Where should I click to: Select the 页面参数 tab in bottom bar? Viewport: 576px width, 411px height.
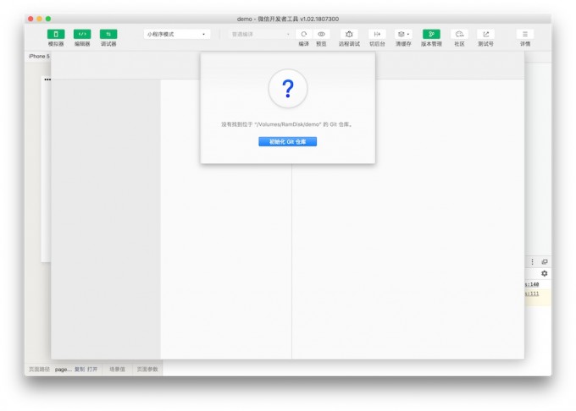pyautogui.click(x=147, y=370)
